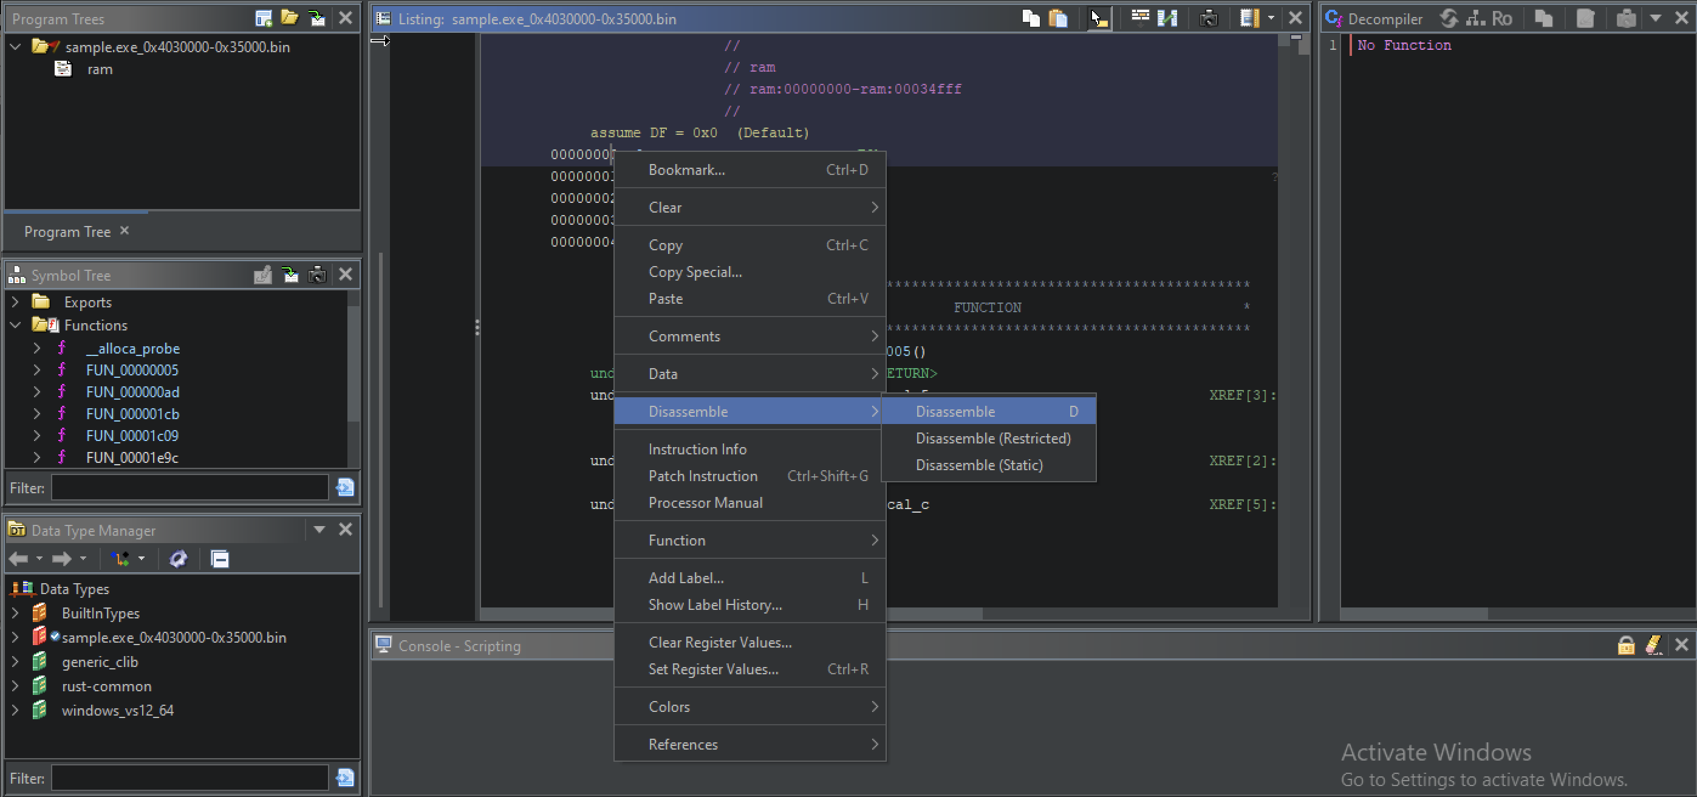Click collapse all icon in Data Type Manager
The width and height of the screenshot is (1697, 797).
[x=220, y=558]
